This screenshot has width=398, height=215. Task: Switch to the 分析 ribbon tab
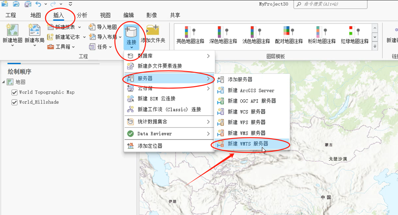(82, 15)
